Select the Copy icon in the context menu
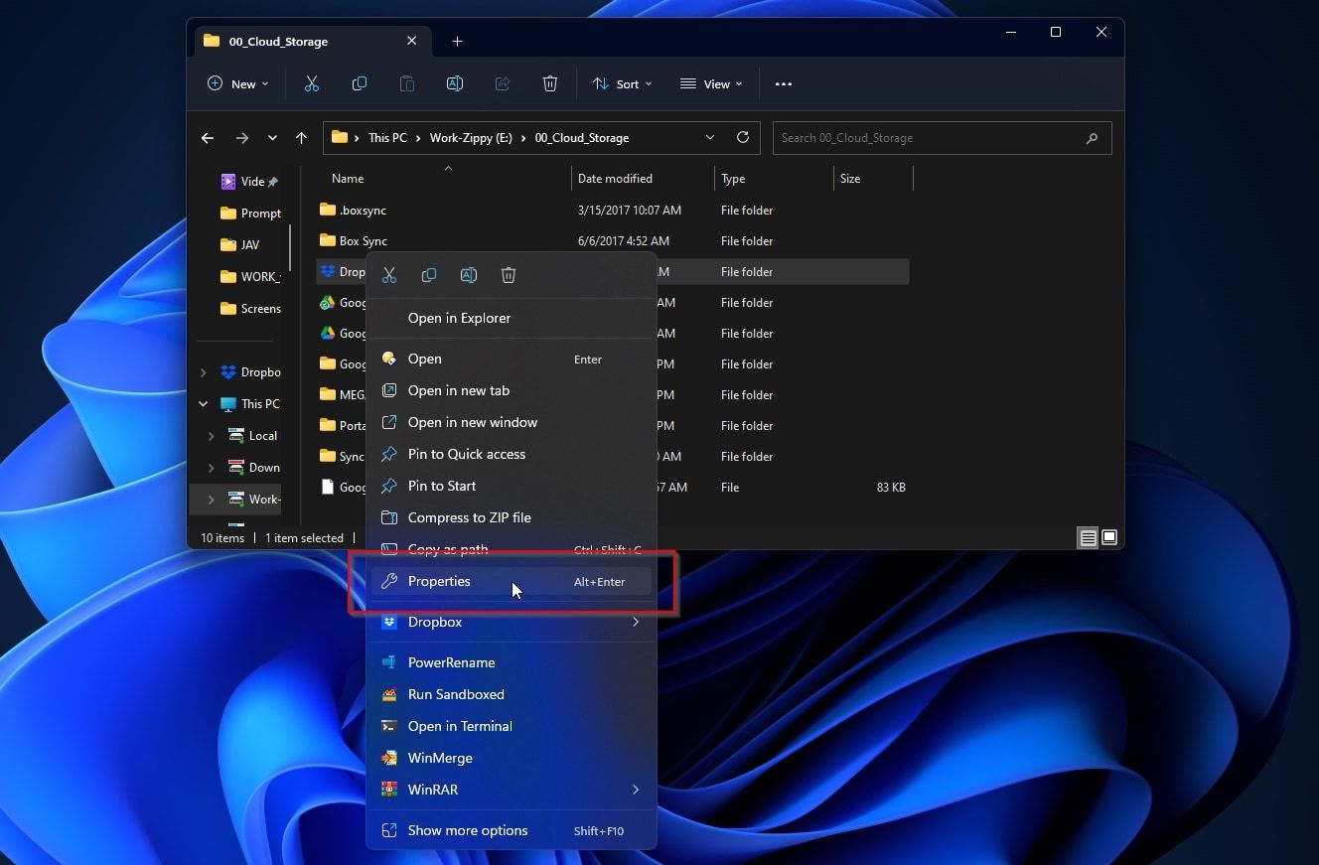 (x=429, y=275)
